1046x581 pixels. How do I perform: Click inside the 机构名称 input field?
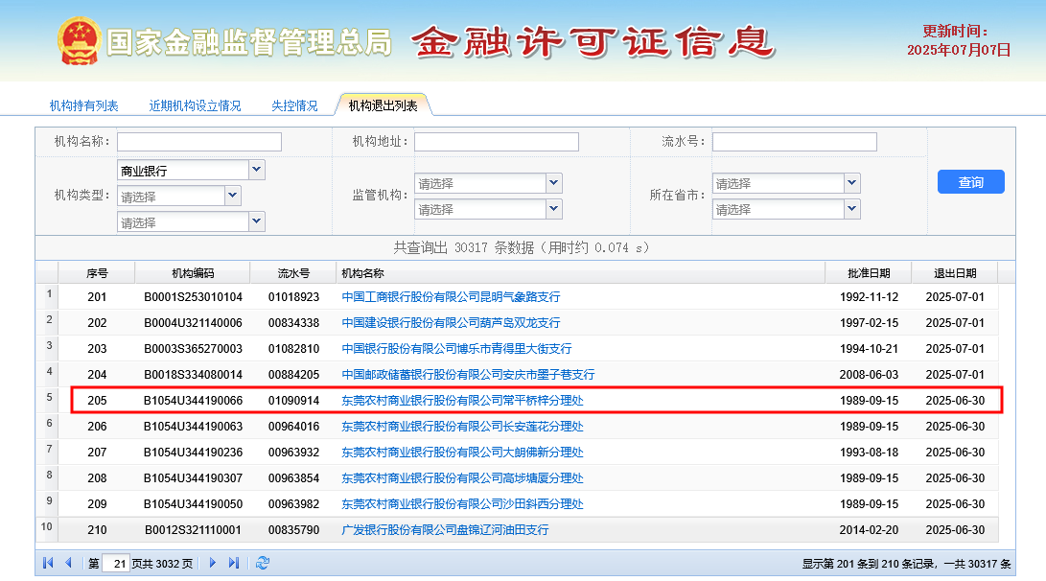click(x=198, y=141)
